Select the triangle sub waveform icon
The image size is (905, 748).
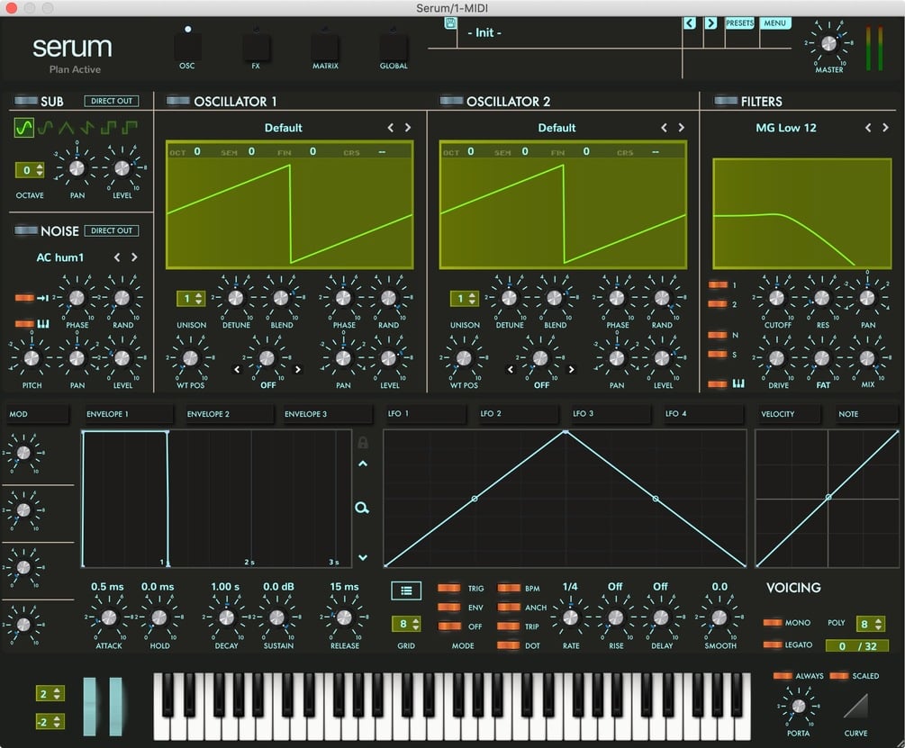point(67,128)
